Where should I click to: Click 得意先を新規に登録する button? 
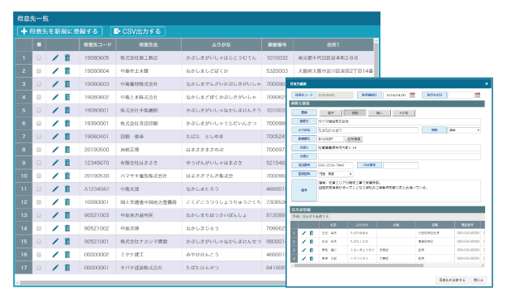click(60, 32)
